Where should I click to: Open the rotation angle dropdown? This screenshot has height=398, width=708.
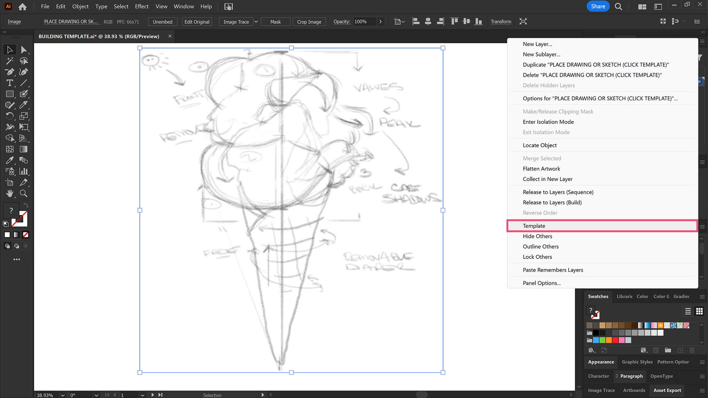[x=96, y=395]
